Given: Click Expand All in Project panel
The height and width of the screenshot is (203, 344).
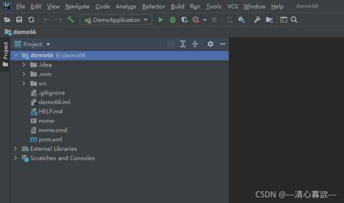Looking at the screenshot, I should [183, 44].
